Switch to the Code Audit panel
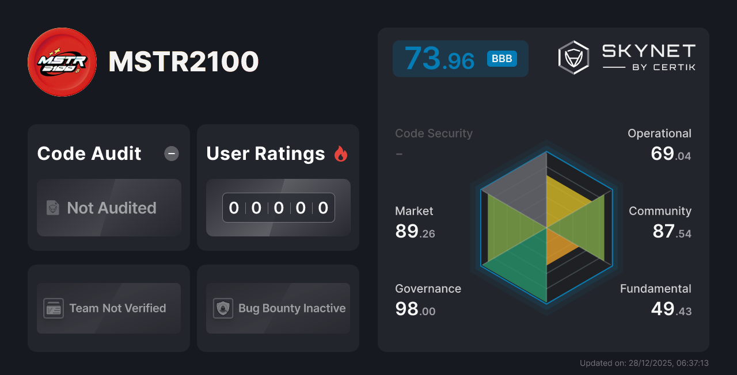737x375 pixels. (x=109, y=187)
